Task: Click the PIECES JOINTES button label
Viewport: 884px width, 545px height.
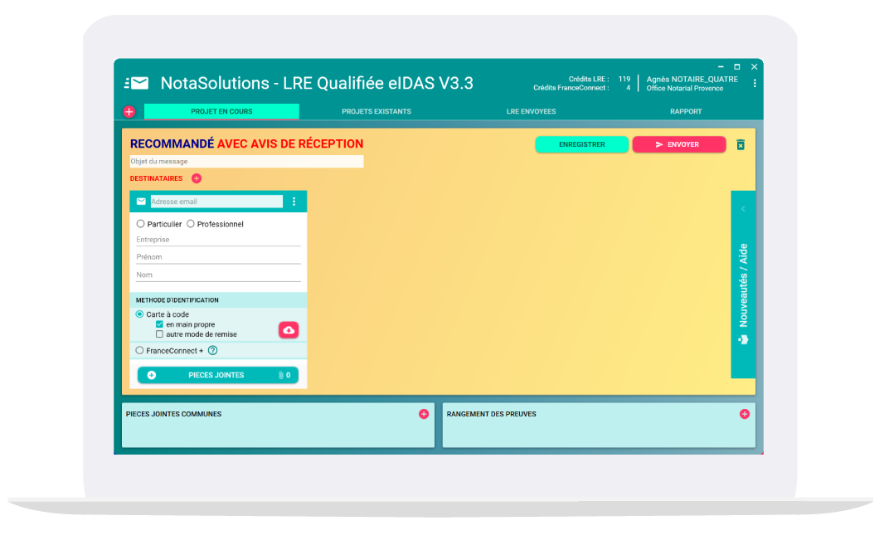Action: [x=216, y=375]
